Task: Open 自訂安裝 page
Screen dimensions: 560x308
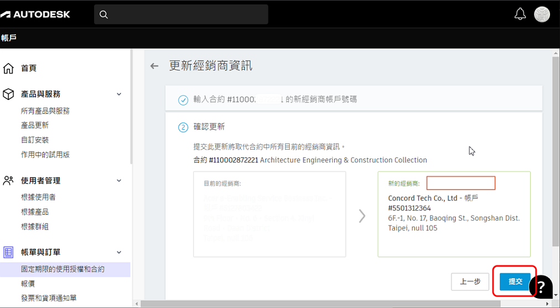Action: 35,140
